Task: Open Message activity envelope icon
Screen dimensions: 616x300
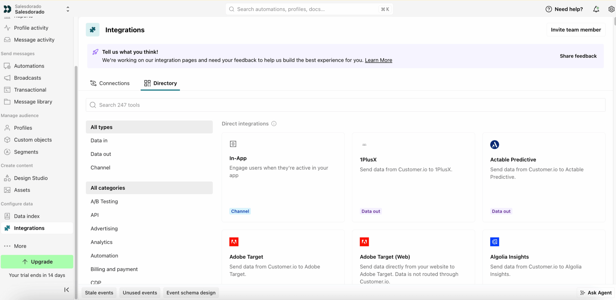Action: click(7, 40)
